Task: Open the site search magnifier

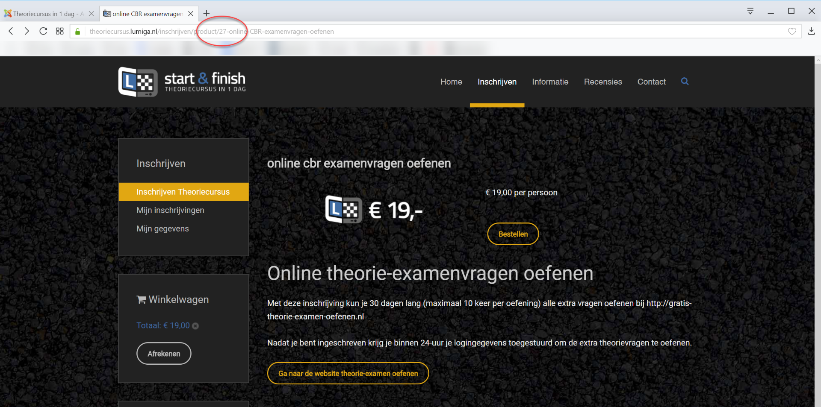Action: [685, 81]
